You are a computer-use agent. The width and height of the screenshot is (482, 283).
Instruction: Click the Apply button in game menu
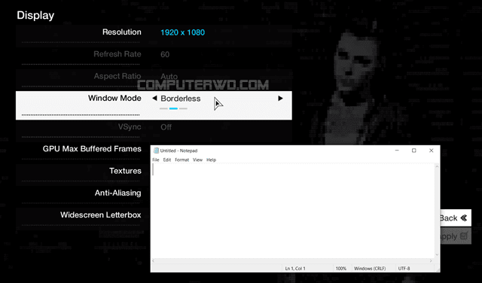pyautogui.click(x=456, y=236)
